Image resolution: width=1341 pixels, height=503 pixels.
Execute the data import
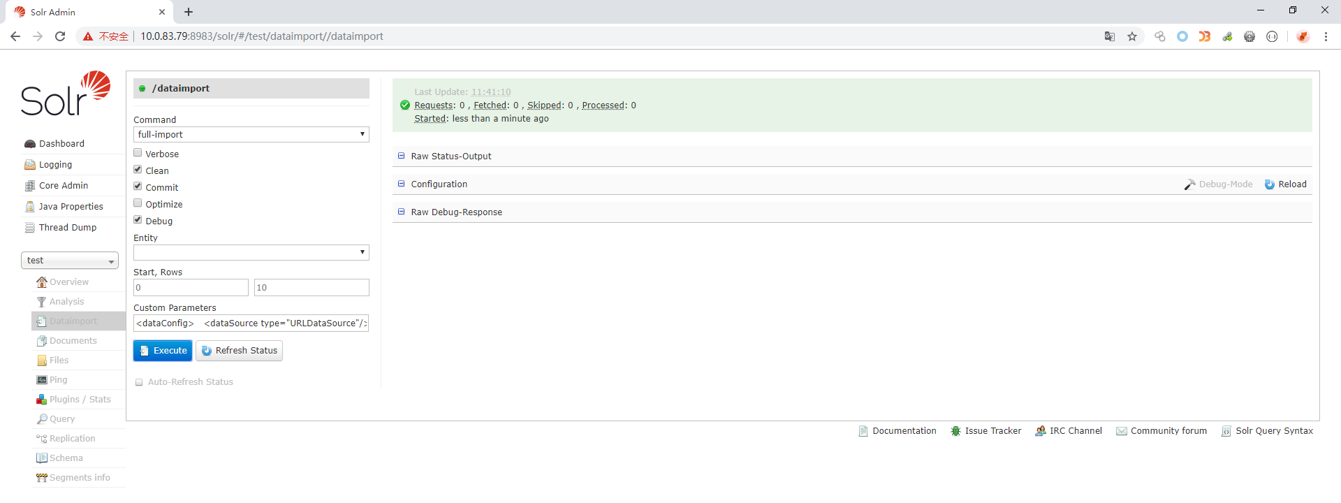163,351
